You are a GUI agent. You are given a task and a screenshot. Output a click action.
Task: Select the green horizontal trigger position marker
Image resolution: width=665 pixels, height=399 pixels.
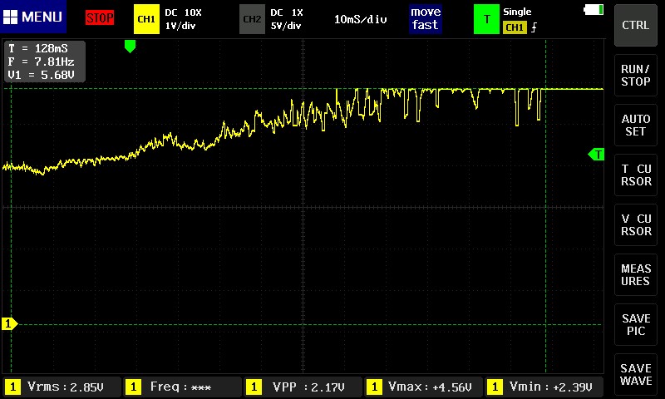click(x=130, y=47)
